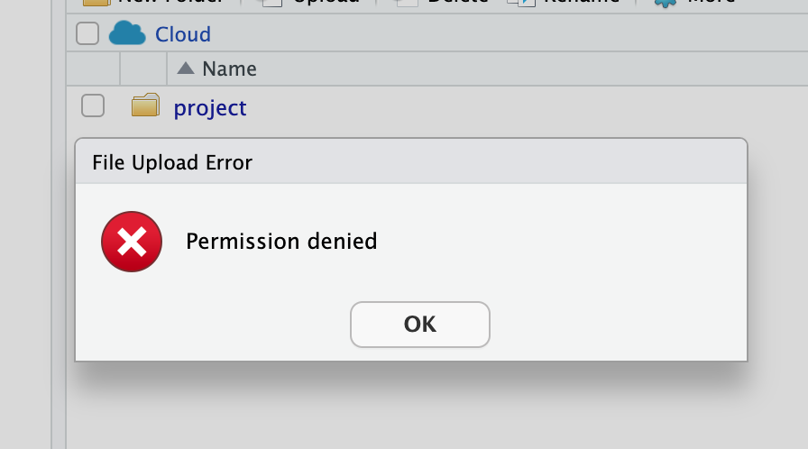The height and width of the screenshot is (449, 808).
Task: Click the blue Cloud icon in the path bar
Action: (127, 34)
